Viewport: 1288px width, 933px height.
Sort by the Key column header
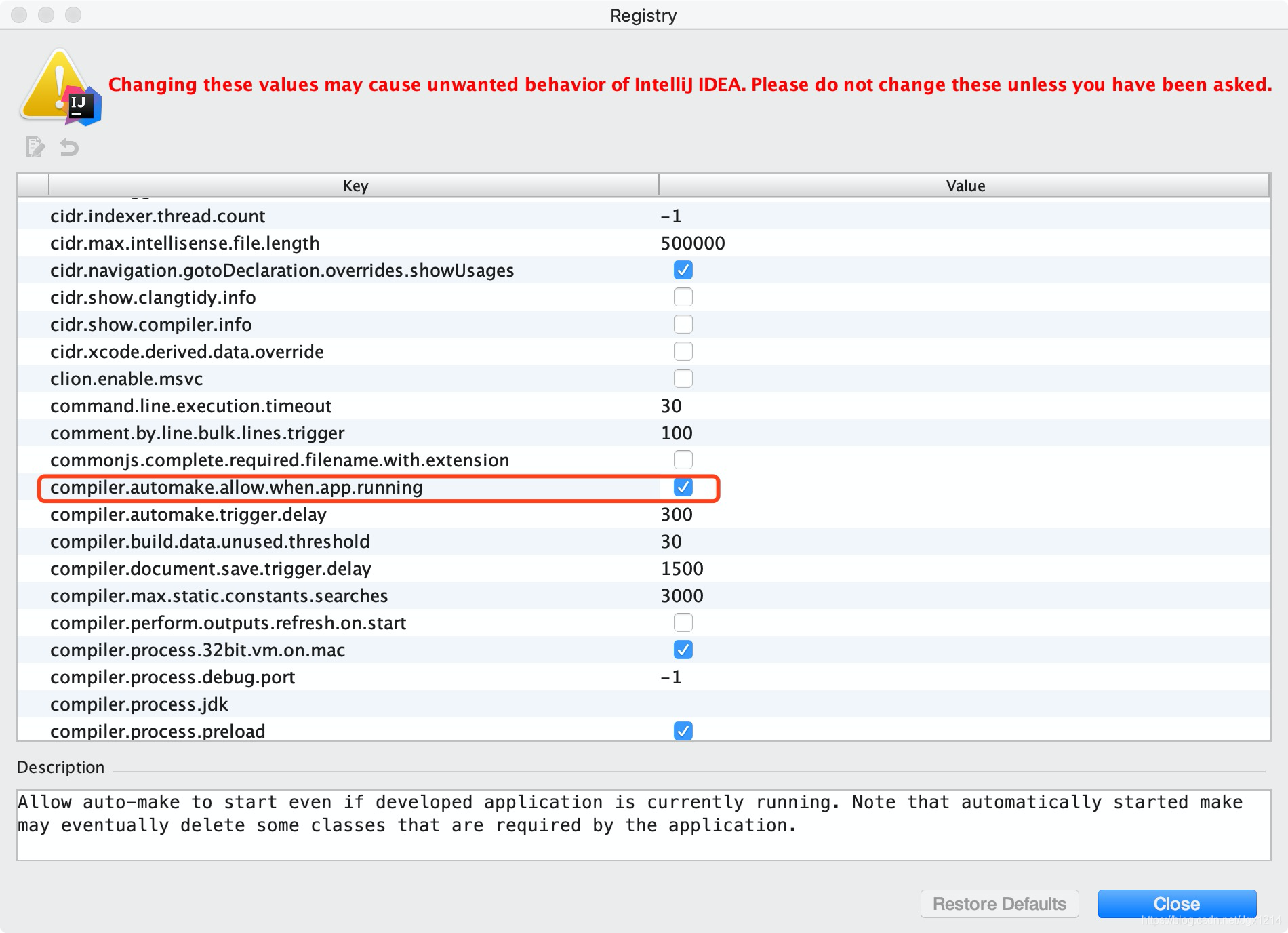[354, 186]
